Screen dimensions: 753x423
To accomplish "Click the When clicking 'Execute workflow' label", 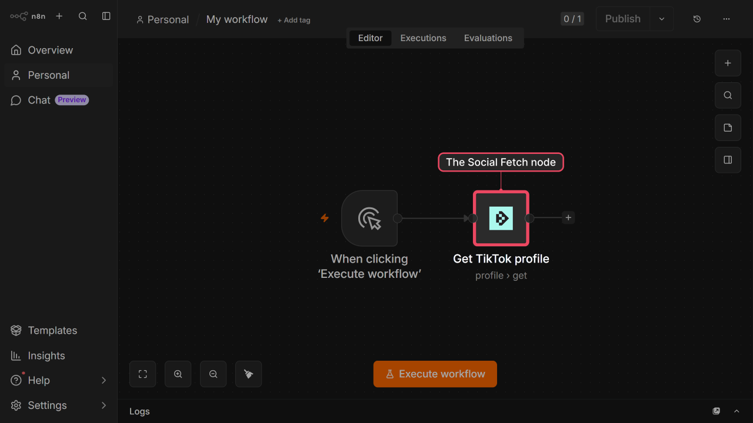I will pyautogui.click(x=369, y=266).
